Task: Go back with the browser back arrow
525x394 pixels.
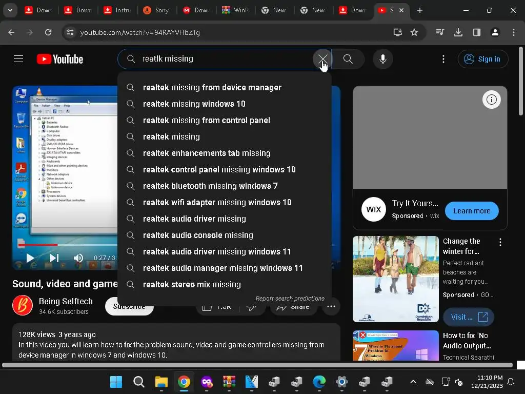Action: coord(11,32)
